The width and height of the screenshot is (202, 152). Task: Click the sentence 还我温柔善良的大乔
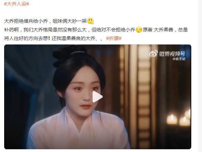[x=73, y=38]
